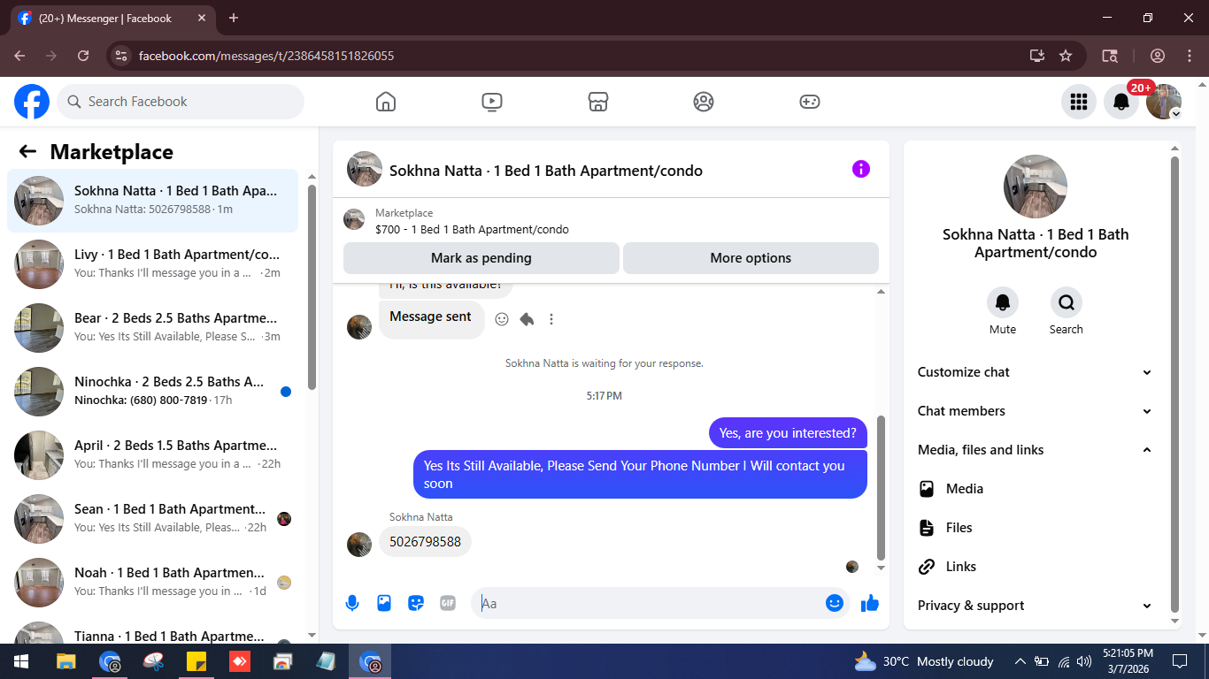Open the Files item in chat details
This screenshot has width=1209, height=679.
pos(1035,528)
